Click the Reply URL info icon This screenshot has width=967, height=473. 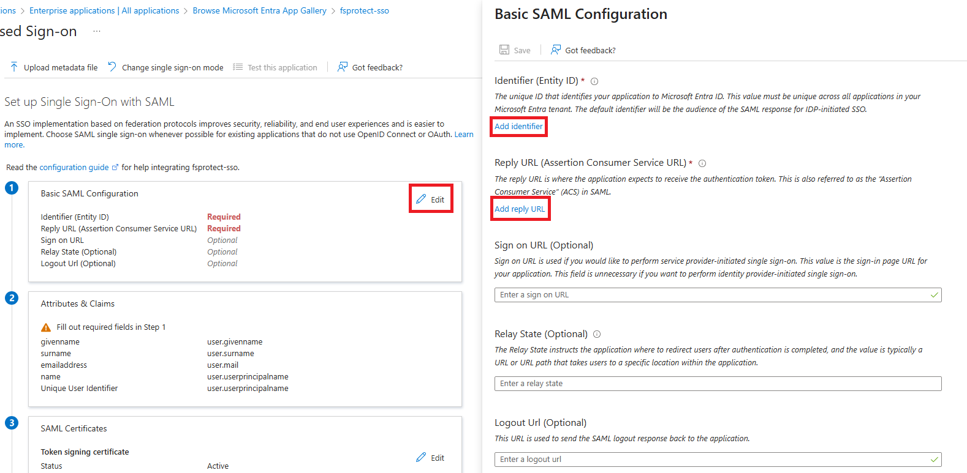pyautogui.click(x=702, y=163)
